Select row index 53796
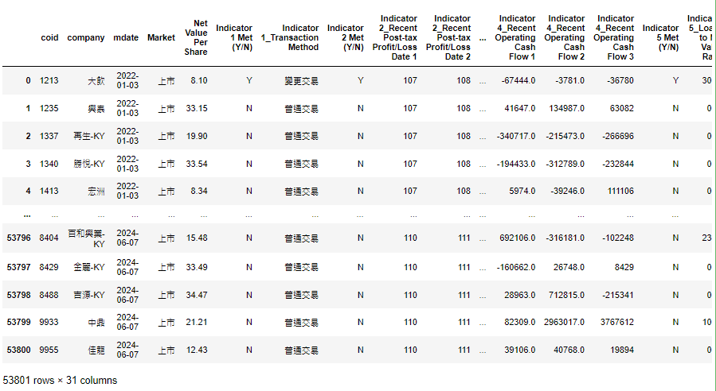Image resolution: width=716 pixels, height=391 pixels. coord(19,238)
